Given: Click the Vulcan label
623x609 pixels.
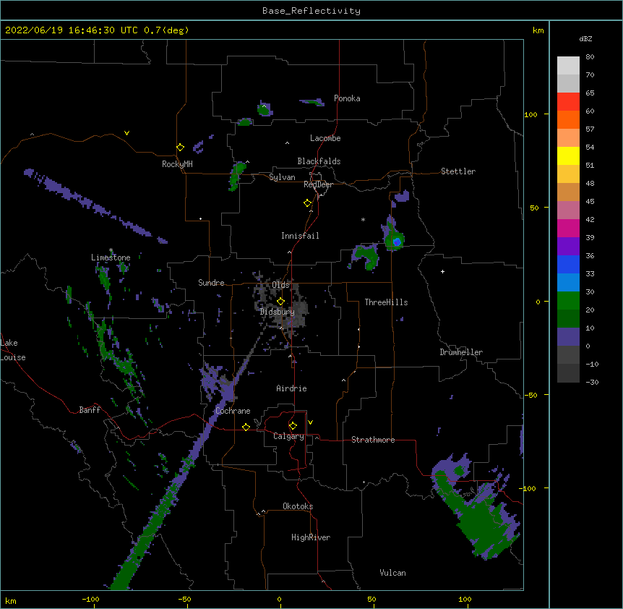Looking at the screenshot, I should tap(392, 573).
